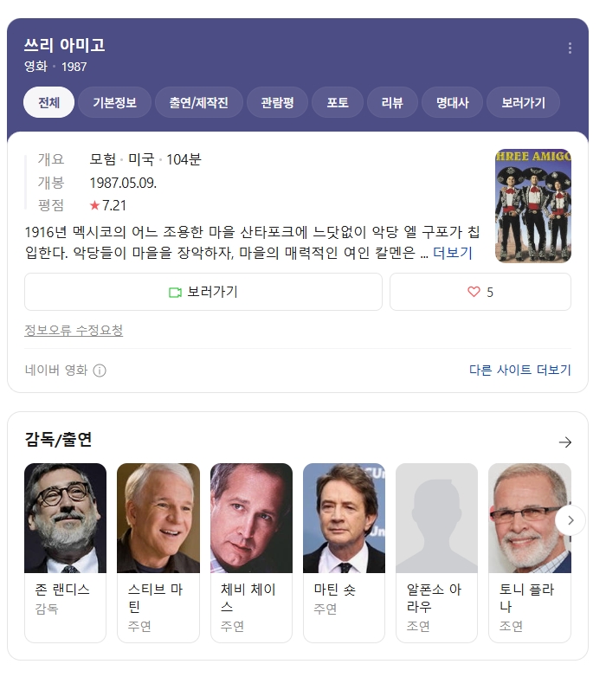Go to the 관람평 tab

tap(277, 102)
